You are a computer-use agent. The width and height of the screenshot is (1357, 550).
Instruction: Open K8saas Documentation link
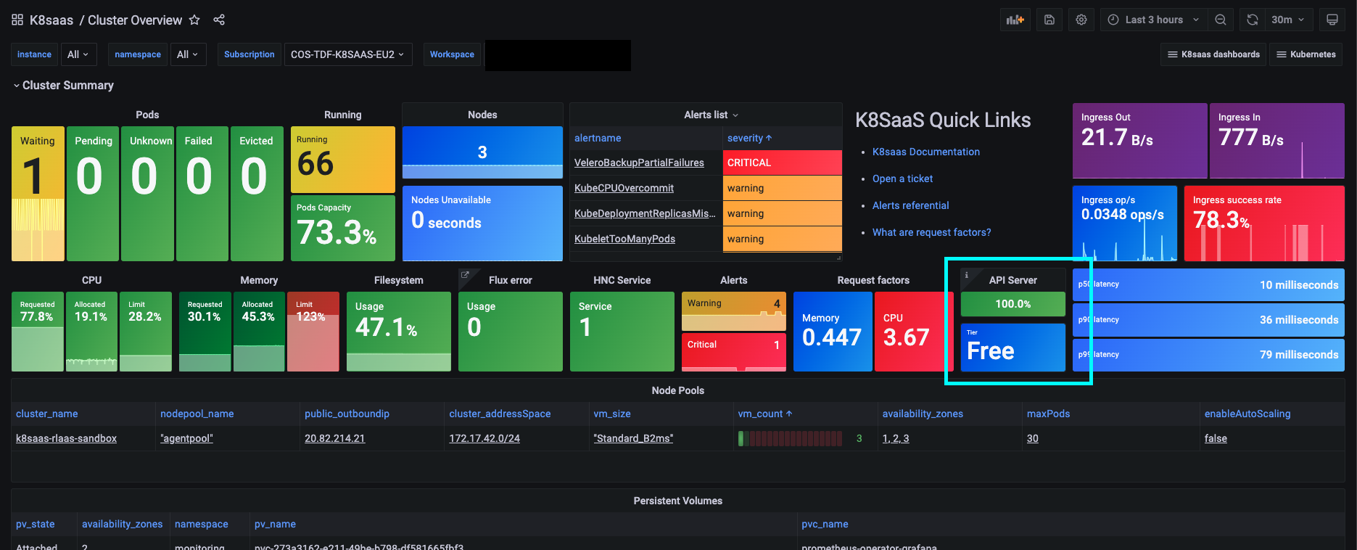tap(925, 152)
